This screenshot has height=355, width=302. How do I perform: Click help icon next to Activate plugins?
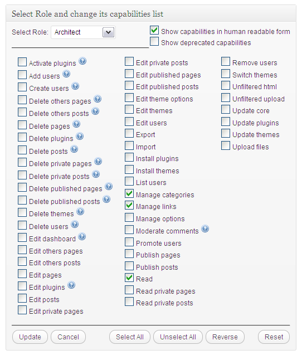pos(82,61)
